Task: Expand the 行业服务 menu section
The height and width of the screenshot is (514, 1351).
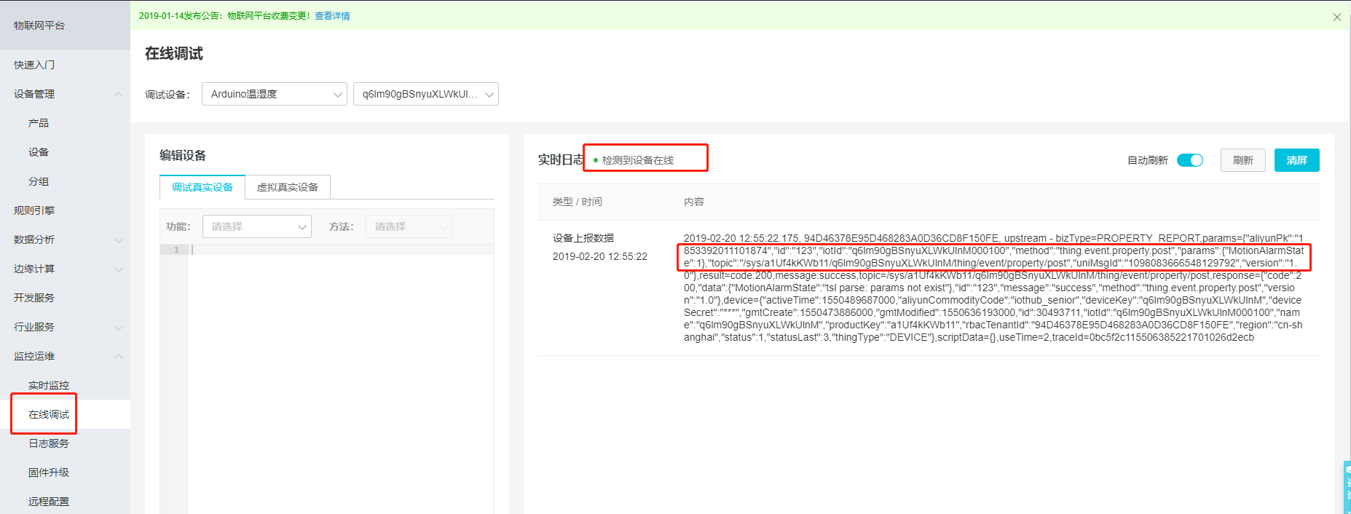Action: 65,327
